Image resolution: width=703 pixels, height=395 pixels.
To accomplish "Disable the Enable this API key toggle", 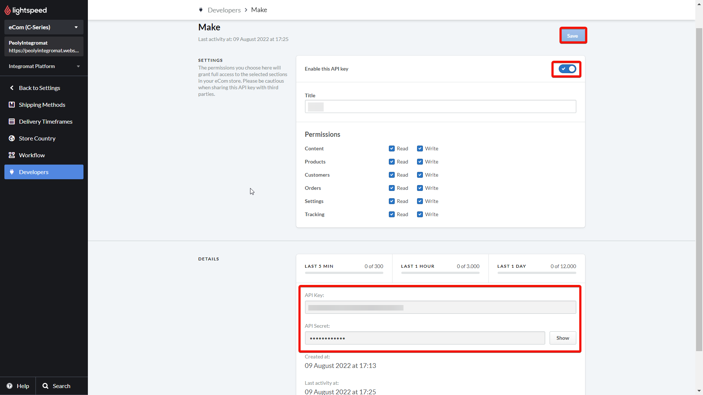I will [x=567, y=69].
